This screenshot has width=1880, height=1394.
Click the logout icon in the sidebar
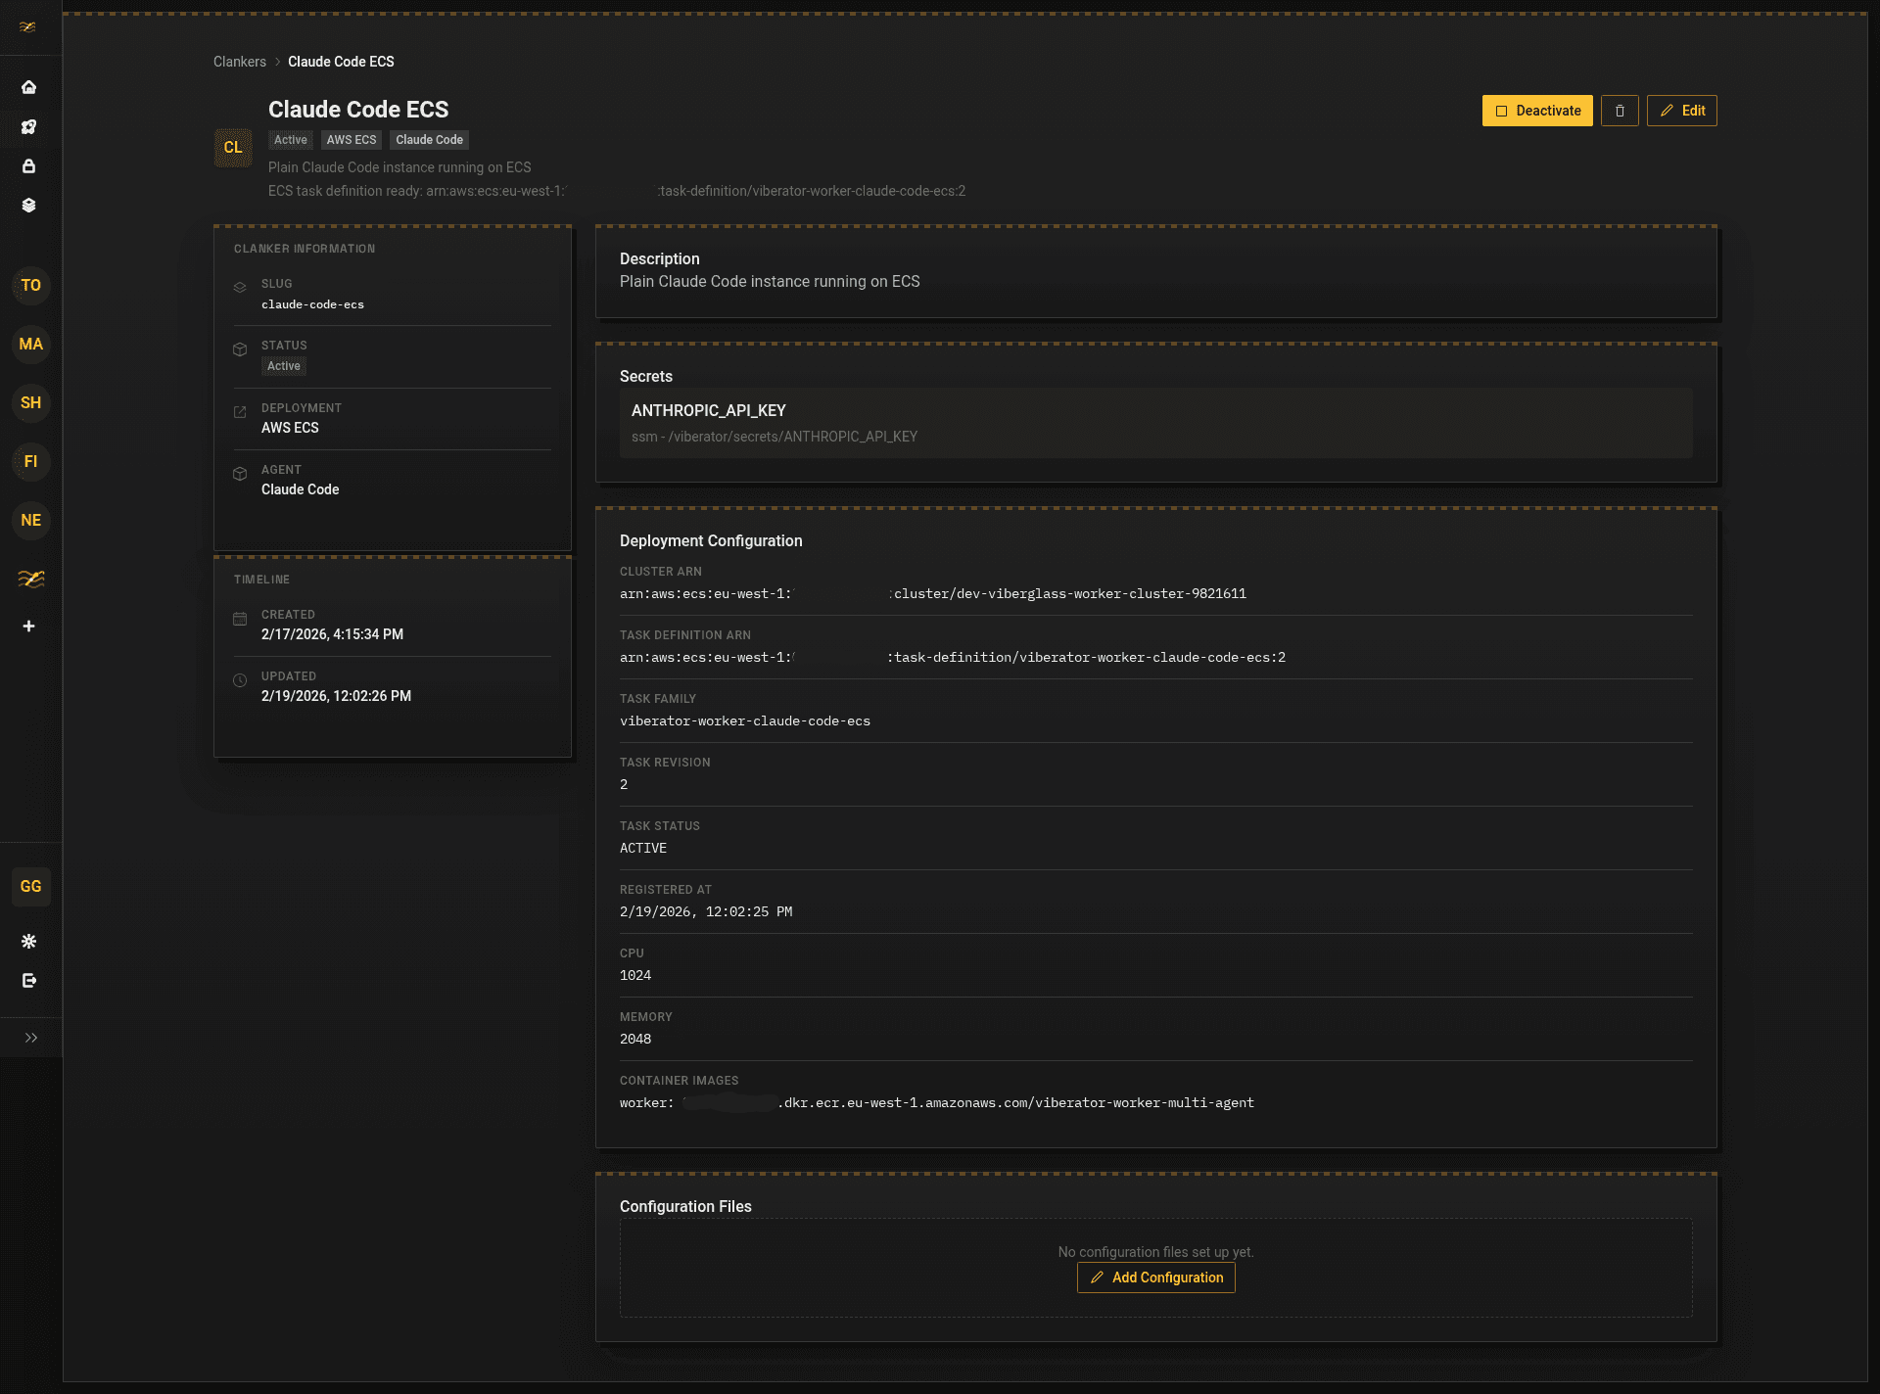[x=29, y=980]
